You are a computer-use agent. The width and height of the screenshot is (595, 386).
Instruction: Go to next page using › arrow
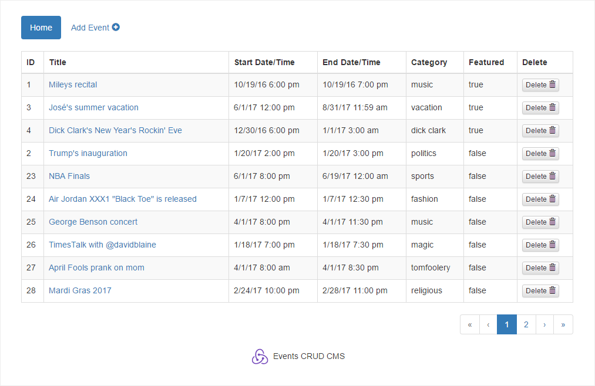545,324
